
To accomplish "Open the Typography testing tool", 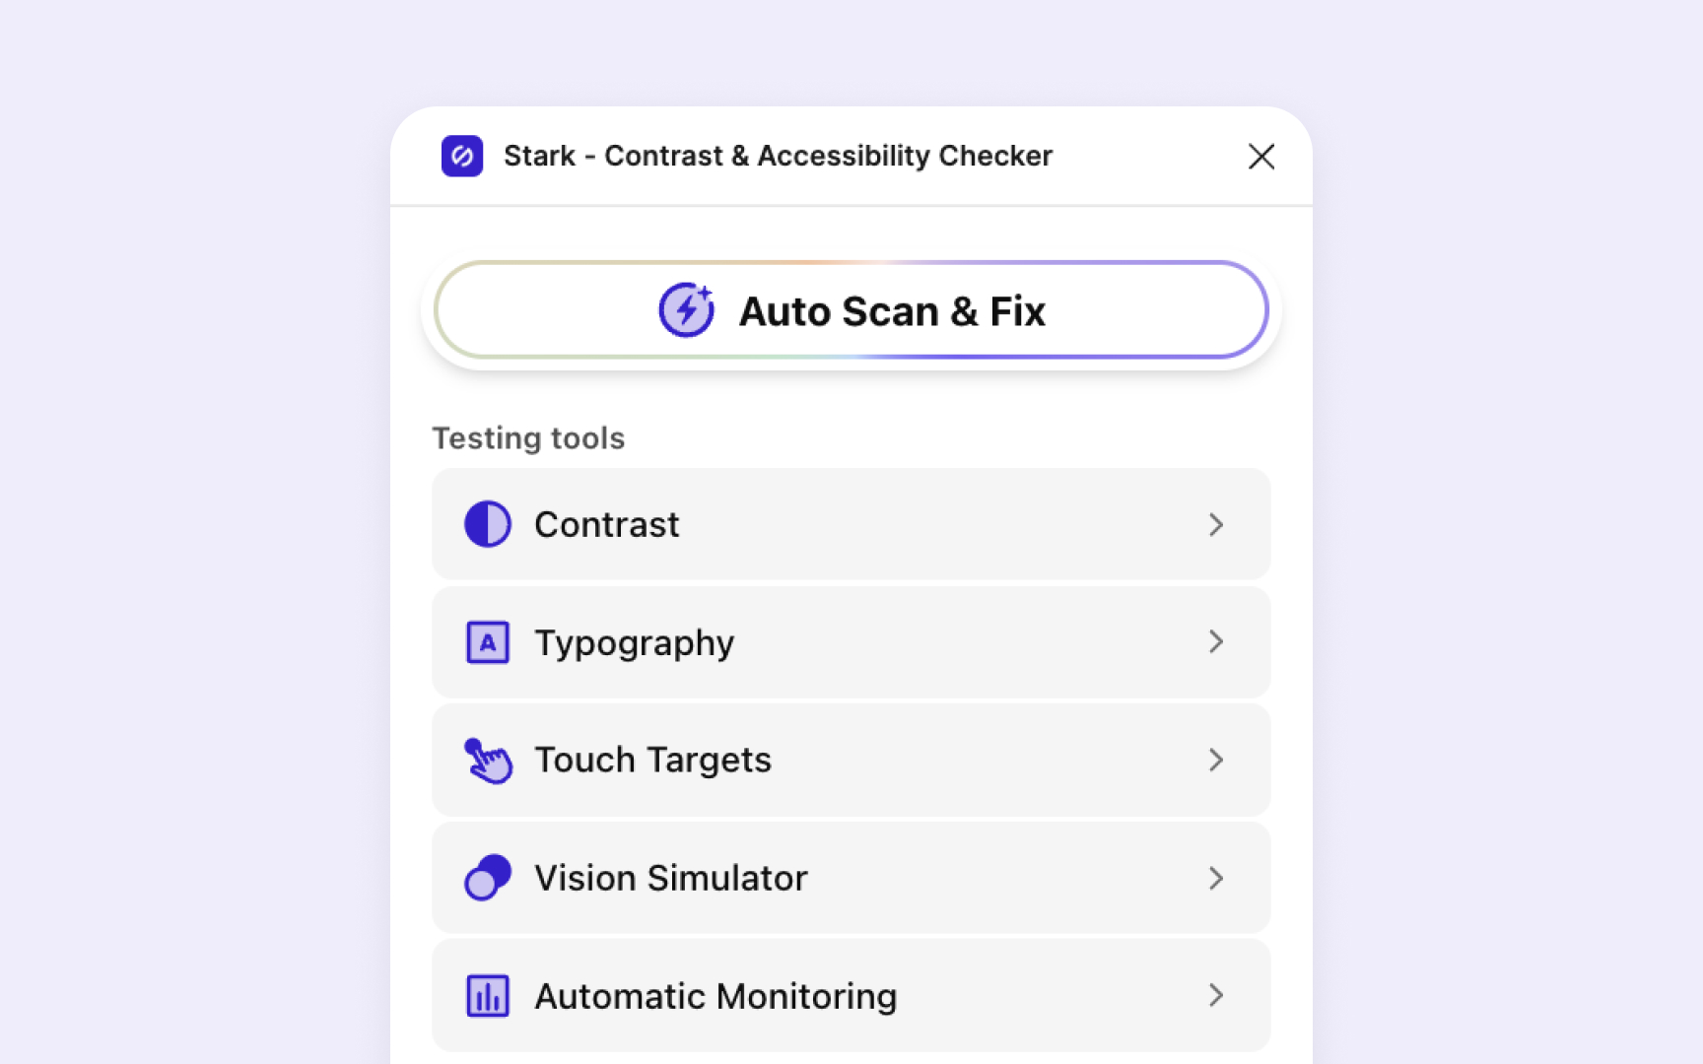I will [851, 641].
